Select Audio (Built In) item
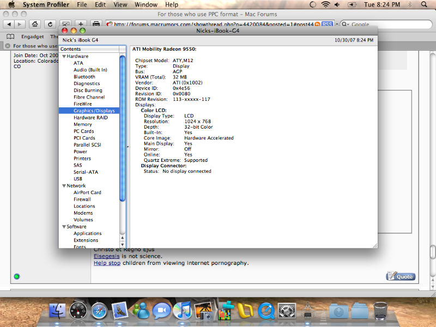Screen dimensions: 436x327 tap(90, 70)
